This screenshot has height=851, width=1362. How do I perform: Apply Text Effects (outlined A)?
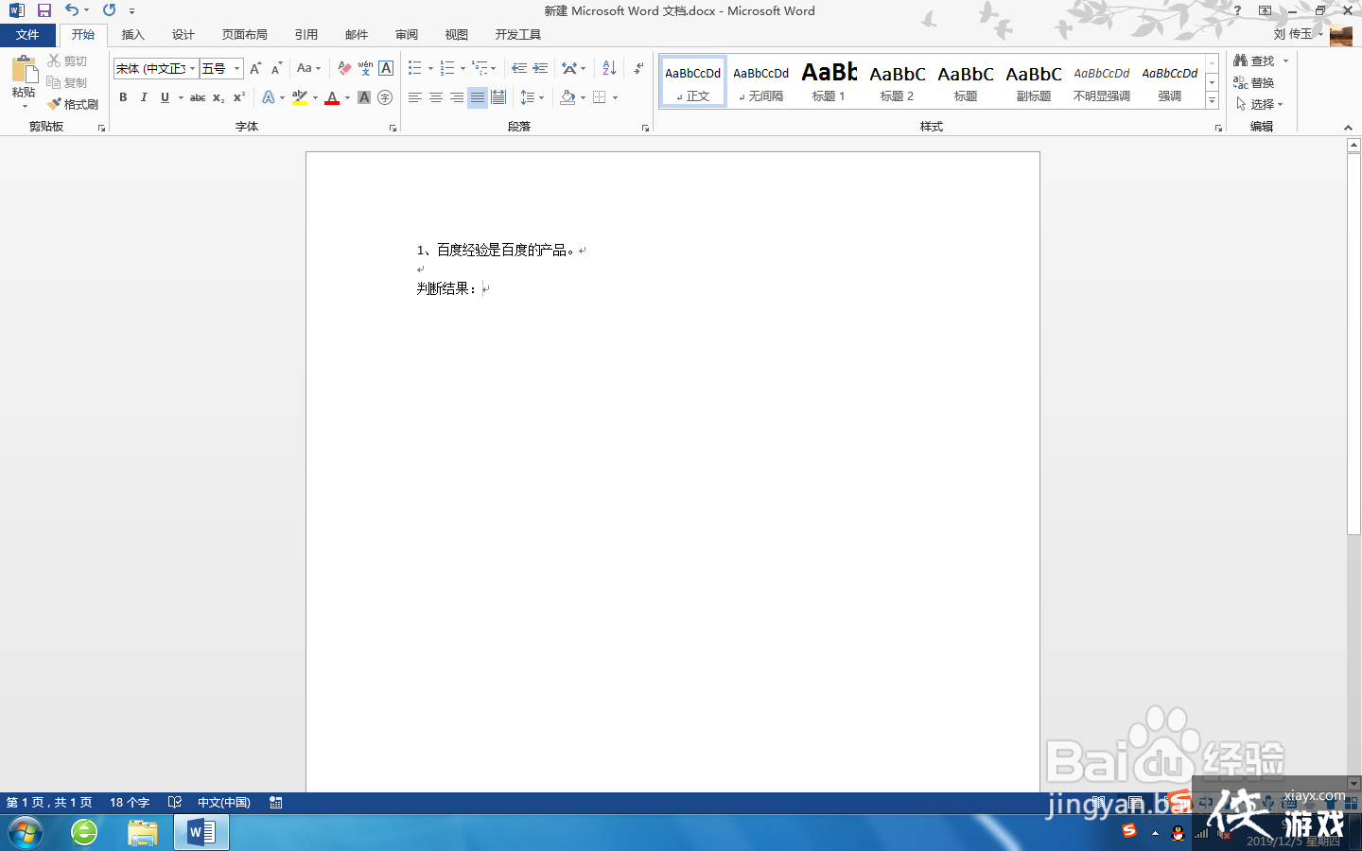click(269, 97)
